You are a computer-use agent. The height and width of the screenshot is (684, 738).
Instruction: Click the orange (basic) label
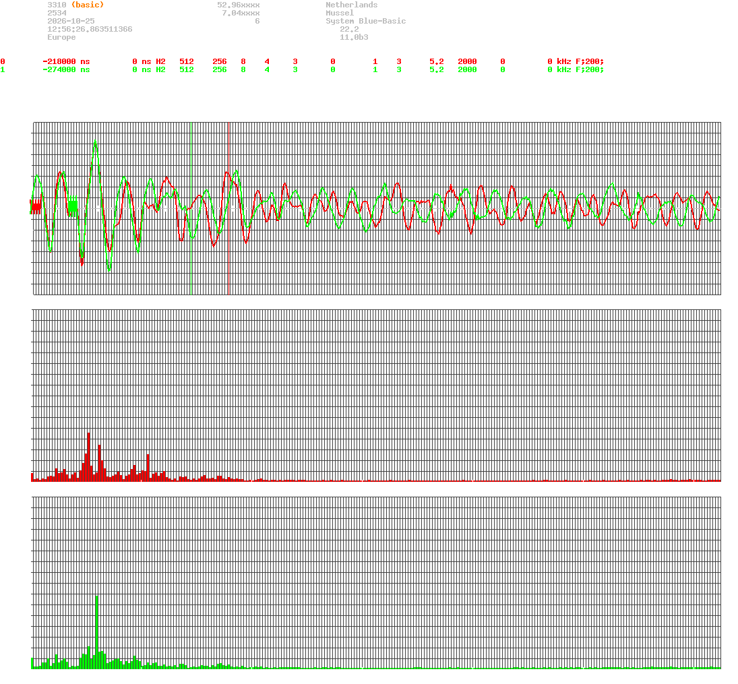click(x=88, y=5)
